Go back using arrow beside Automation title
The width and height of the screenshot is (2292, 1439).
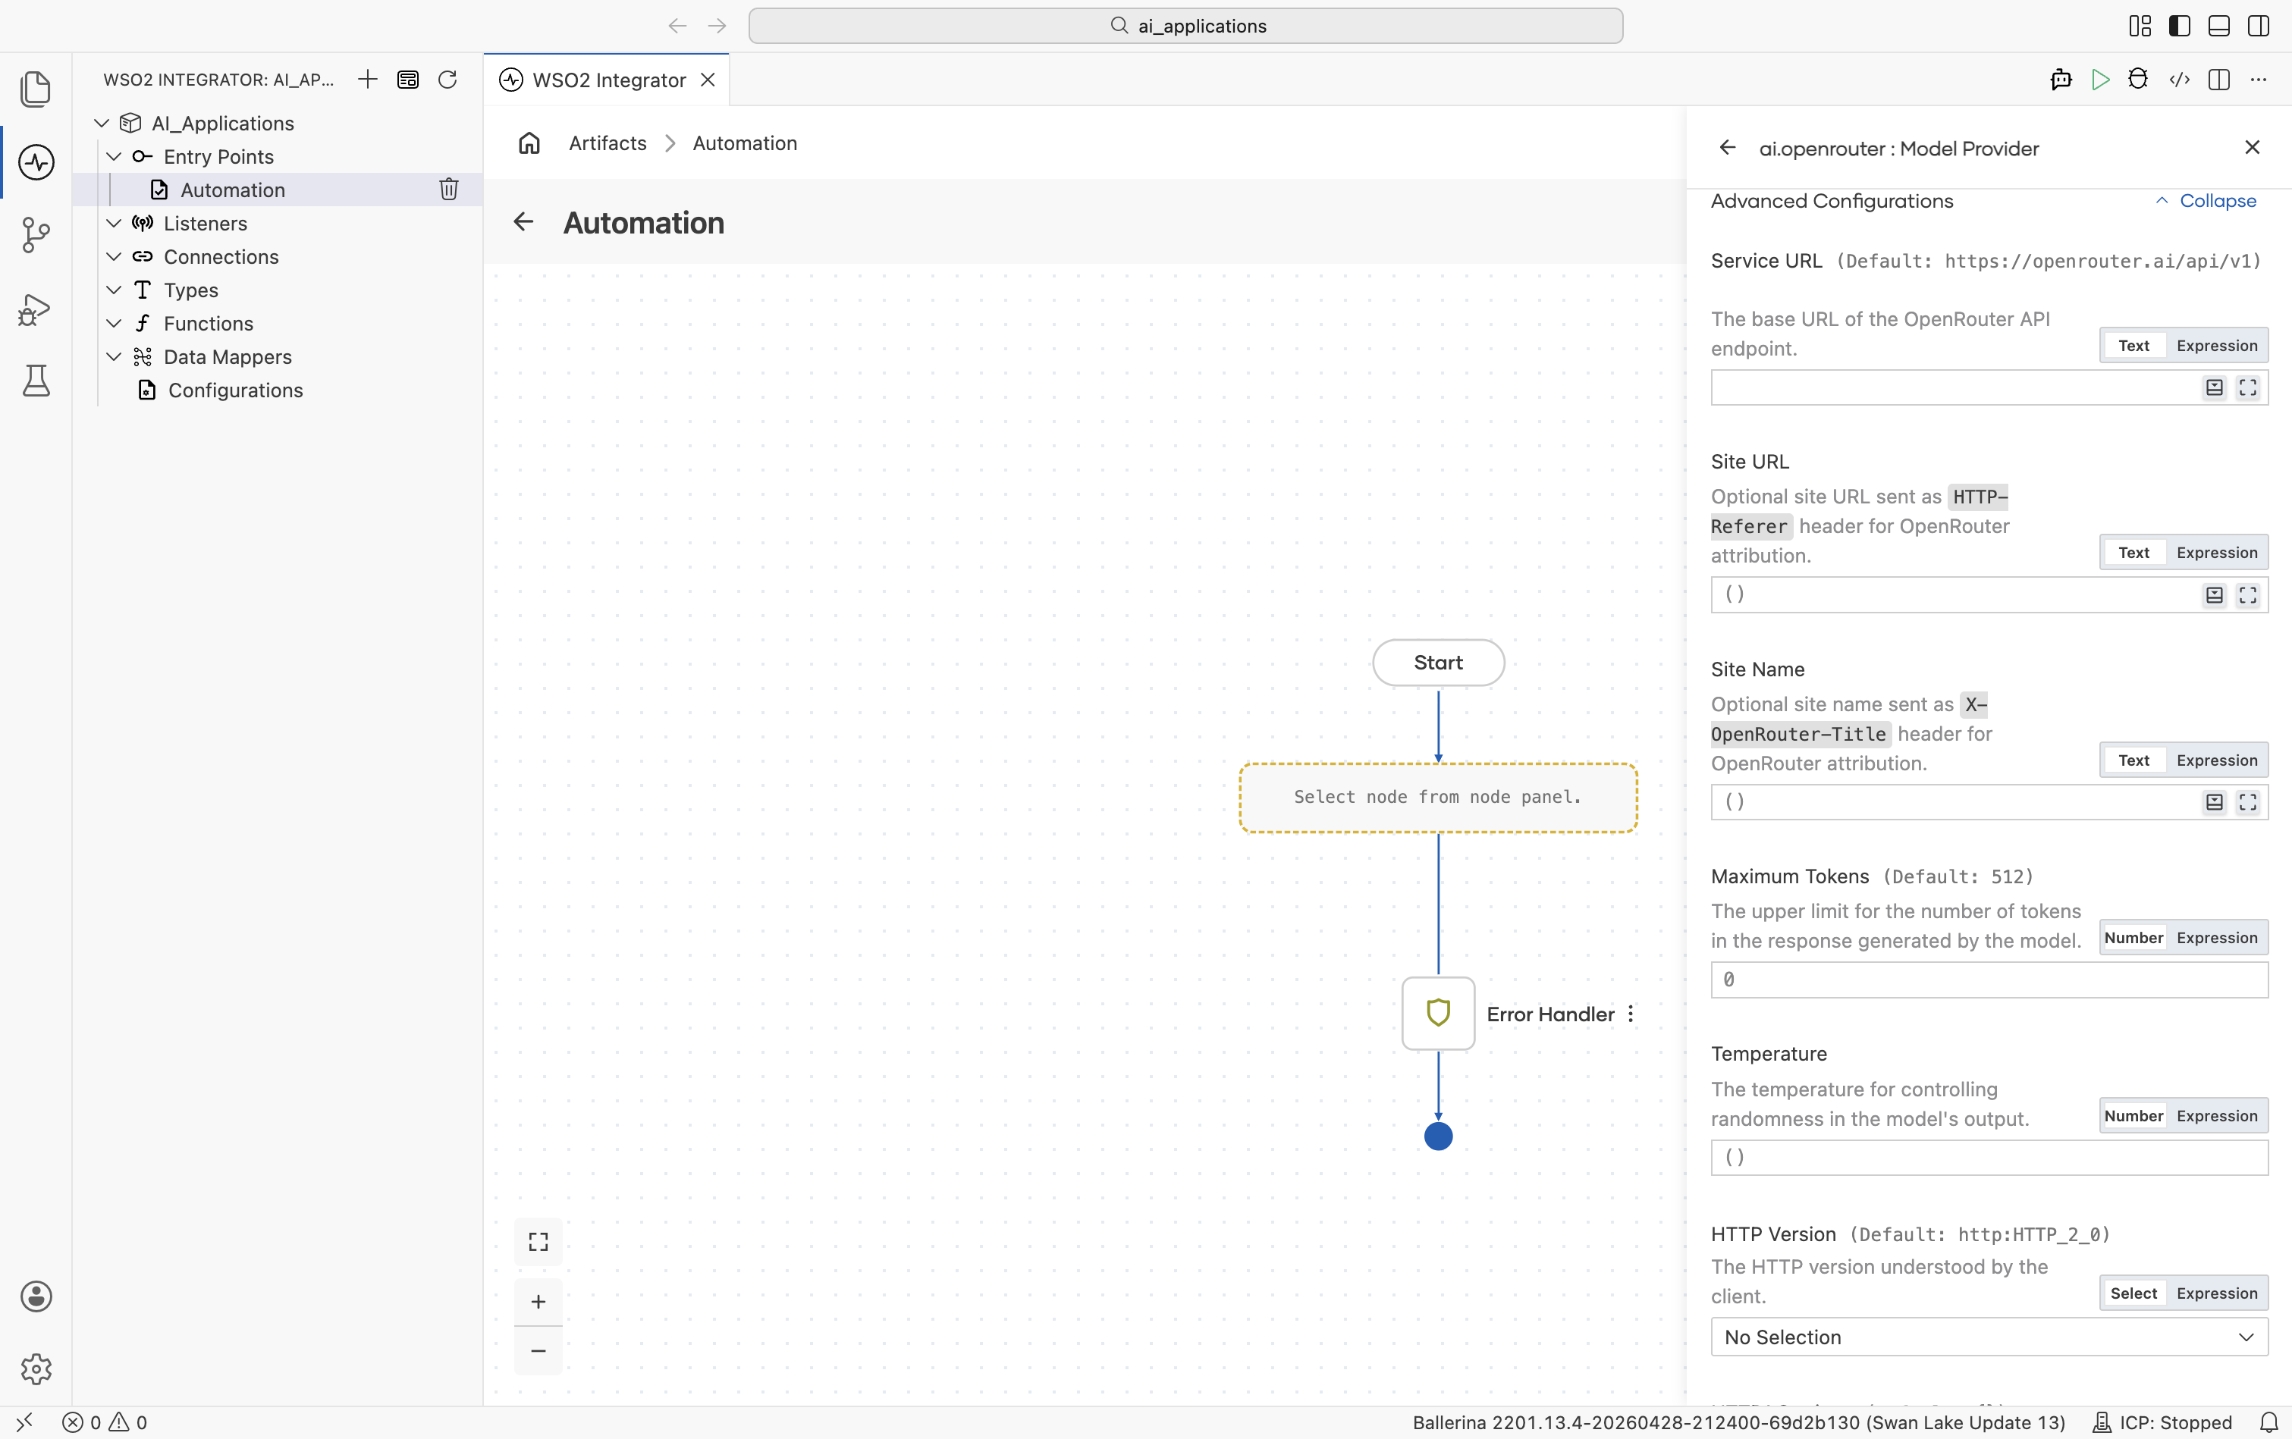523,221
